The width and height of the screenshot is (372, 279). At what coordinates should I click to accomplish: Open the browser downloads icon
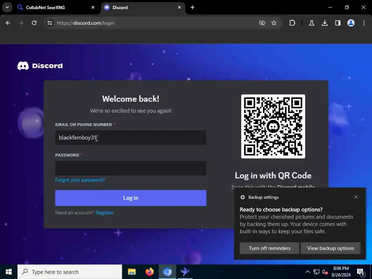(x=324, y=23)
